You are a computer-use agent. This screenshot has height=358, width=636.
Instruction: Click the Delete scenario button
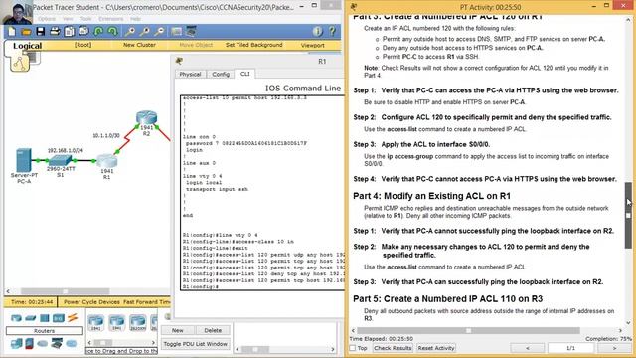tap(213, 330)
